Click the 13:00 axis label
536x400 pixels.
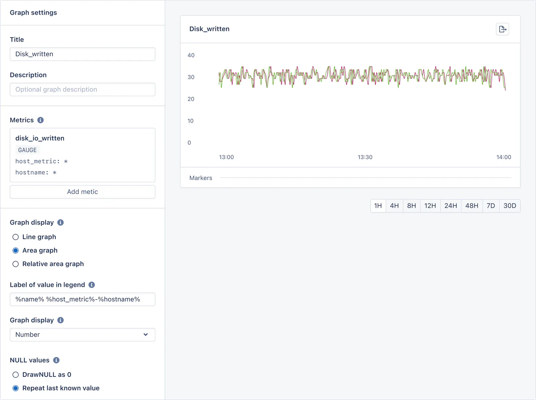(x=226, y=157)
